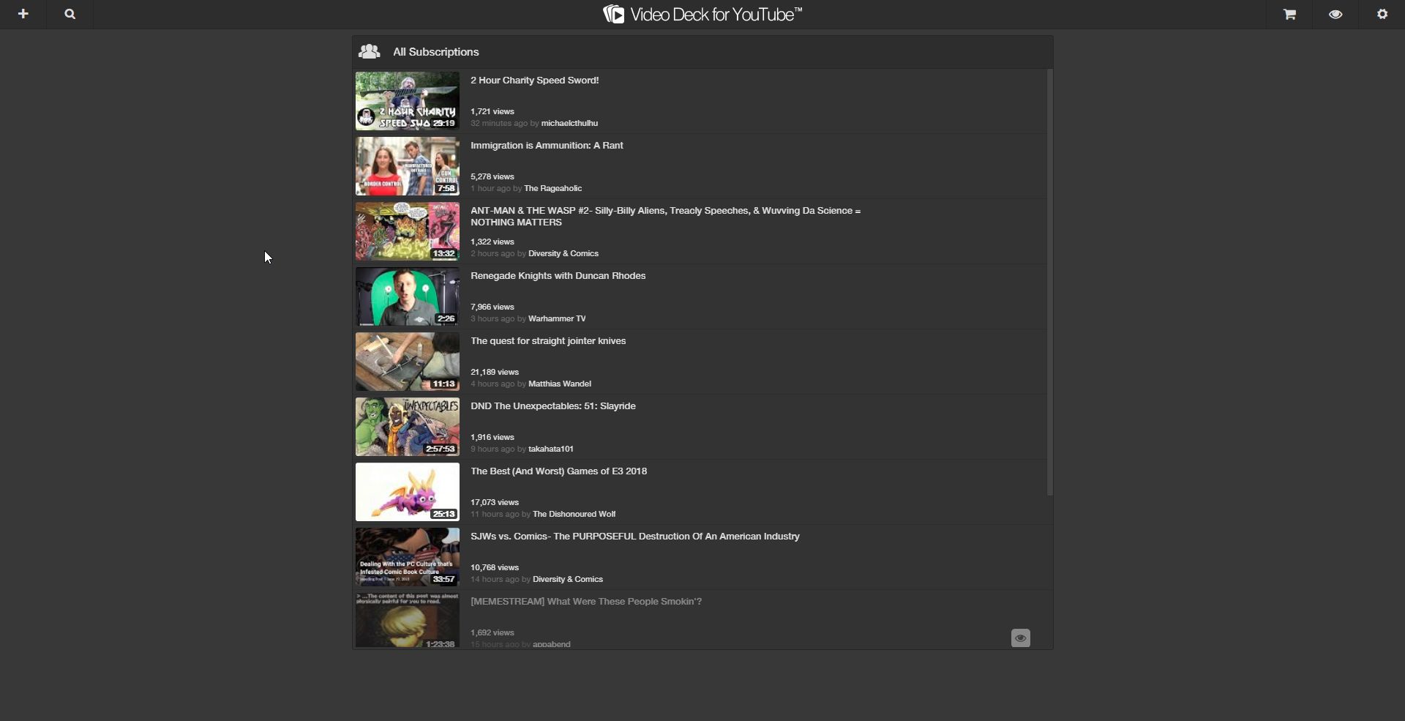This screenshot has width=1405, height=721.
Task: Click '5,278 views' text
Action: click(492, 176)
